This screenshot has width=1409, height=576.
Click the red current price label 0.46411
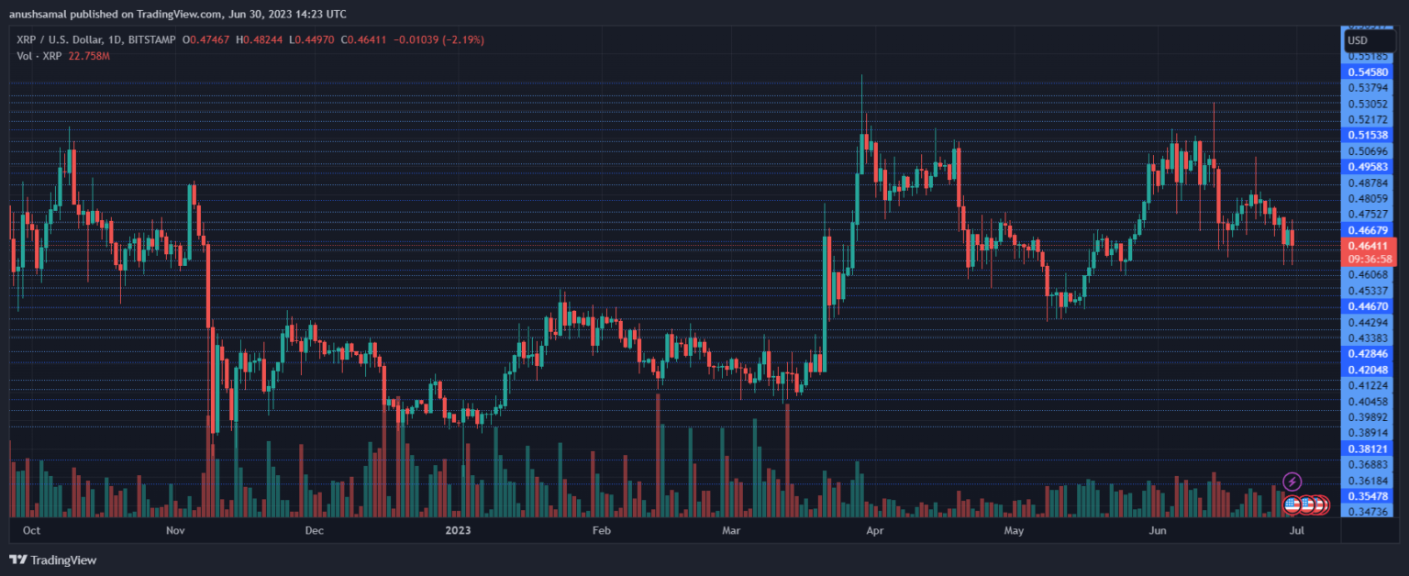[x=1368, y=246]
